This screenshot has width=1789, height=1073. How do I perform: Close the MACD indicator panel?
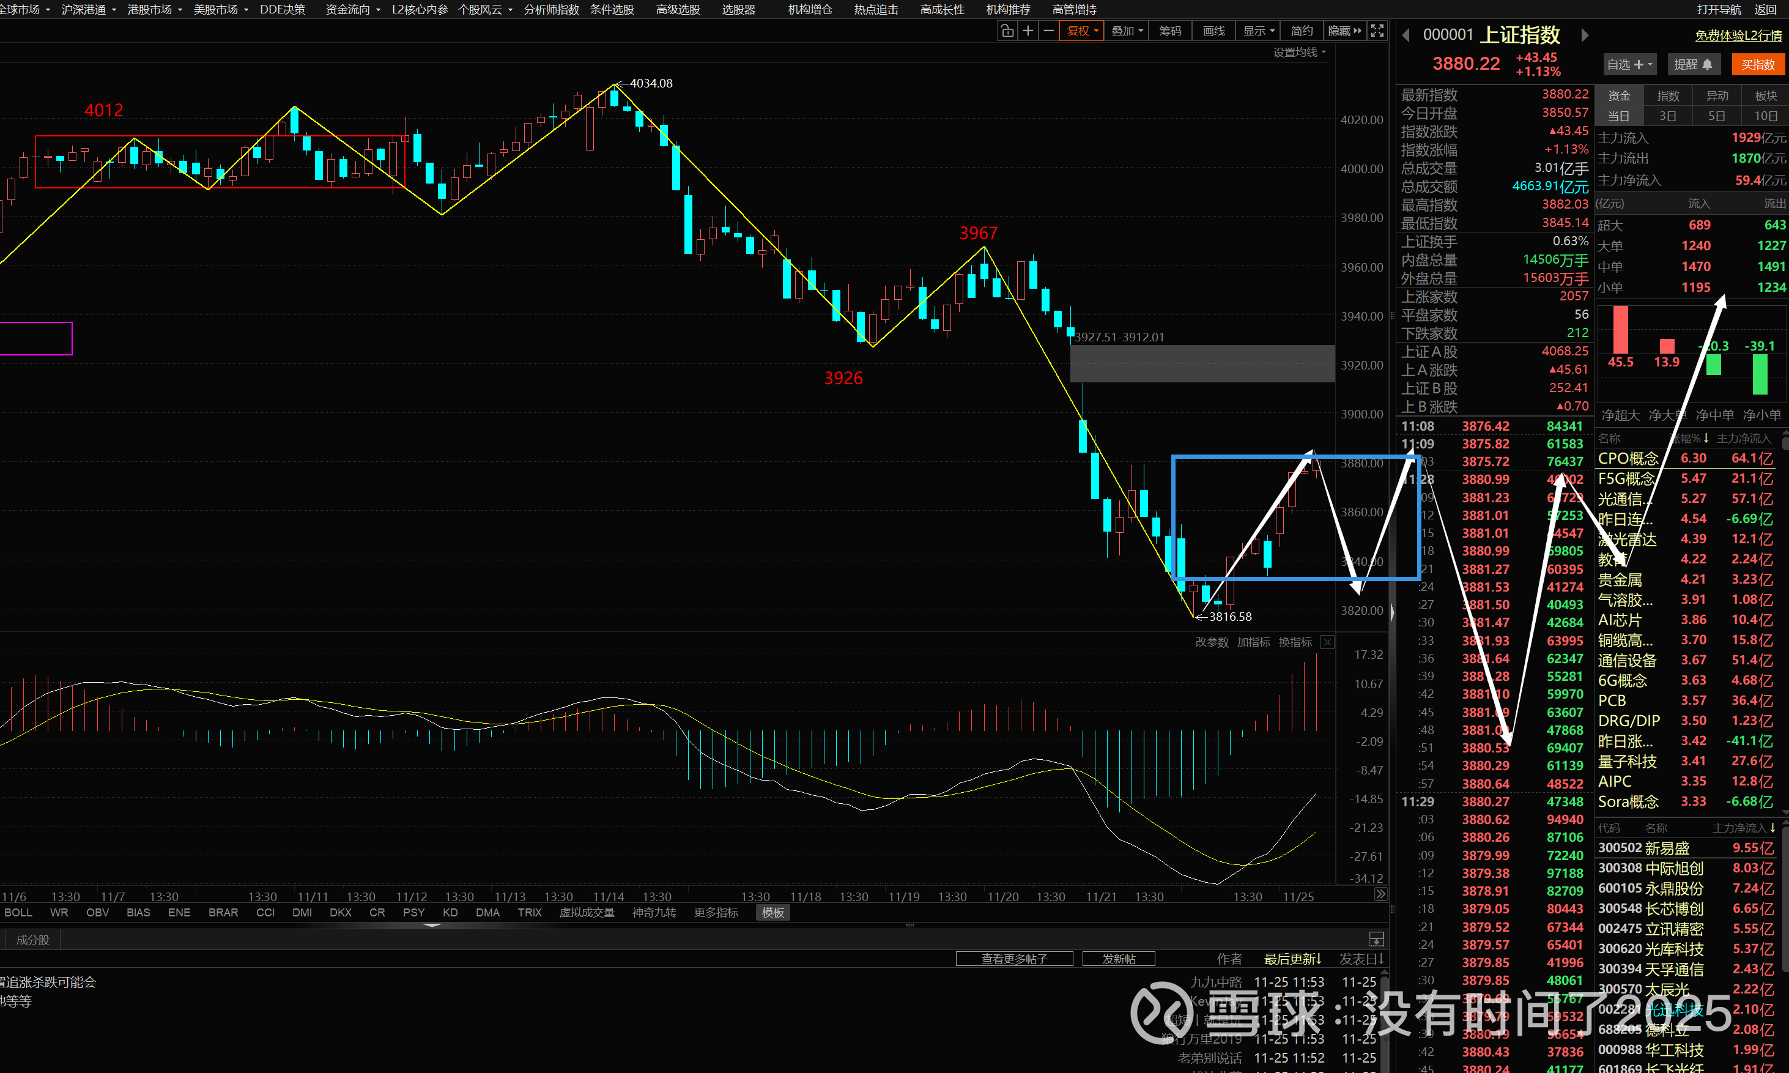tap(1327, 642)
